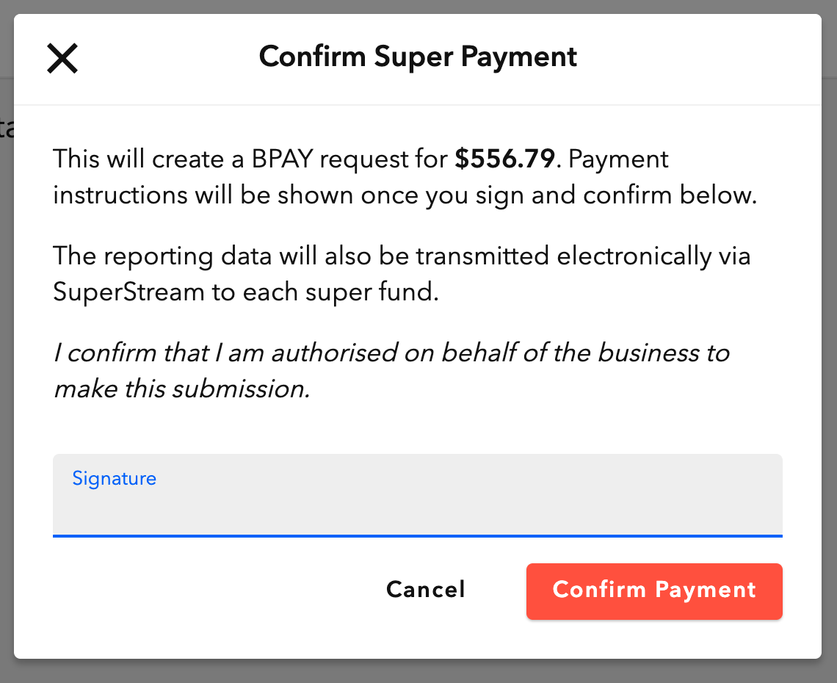Click the bold $556.79 amount
Viewport: 837px width, 683px height.
pyautogui.click(x=504, y=159)
